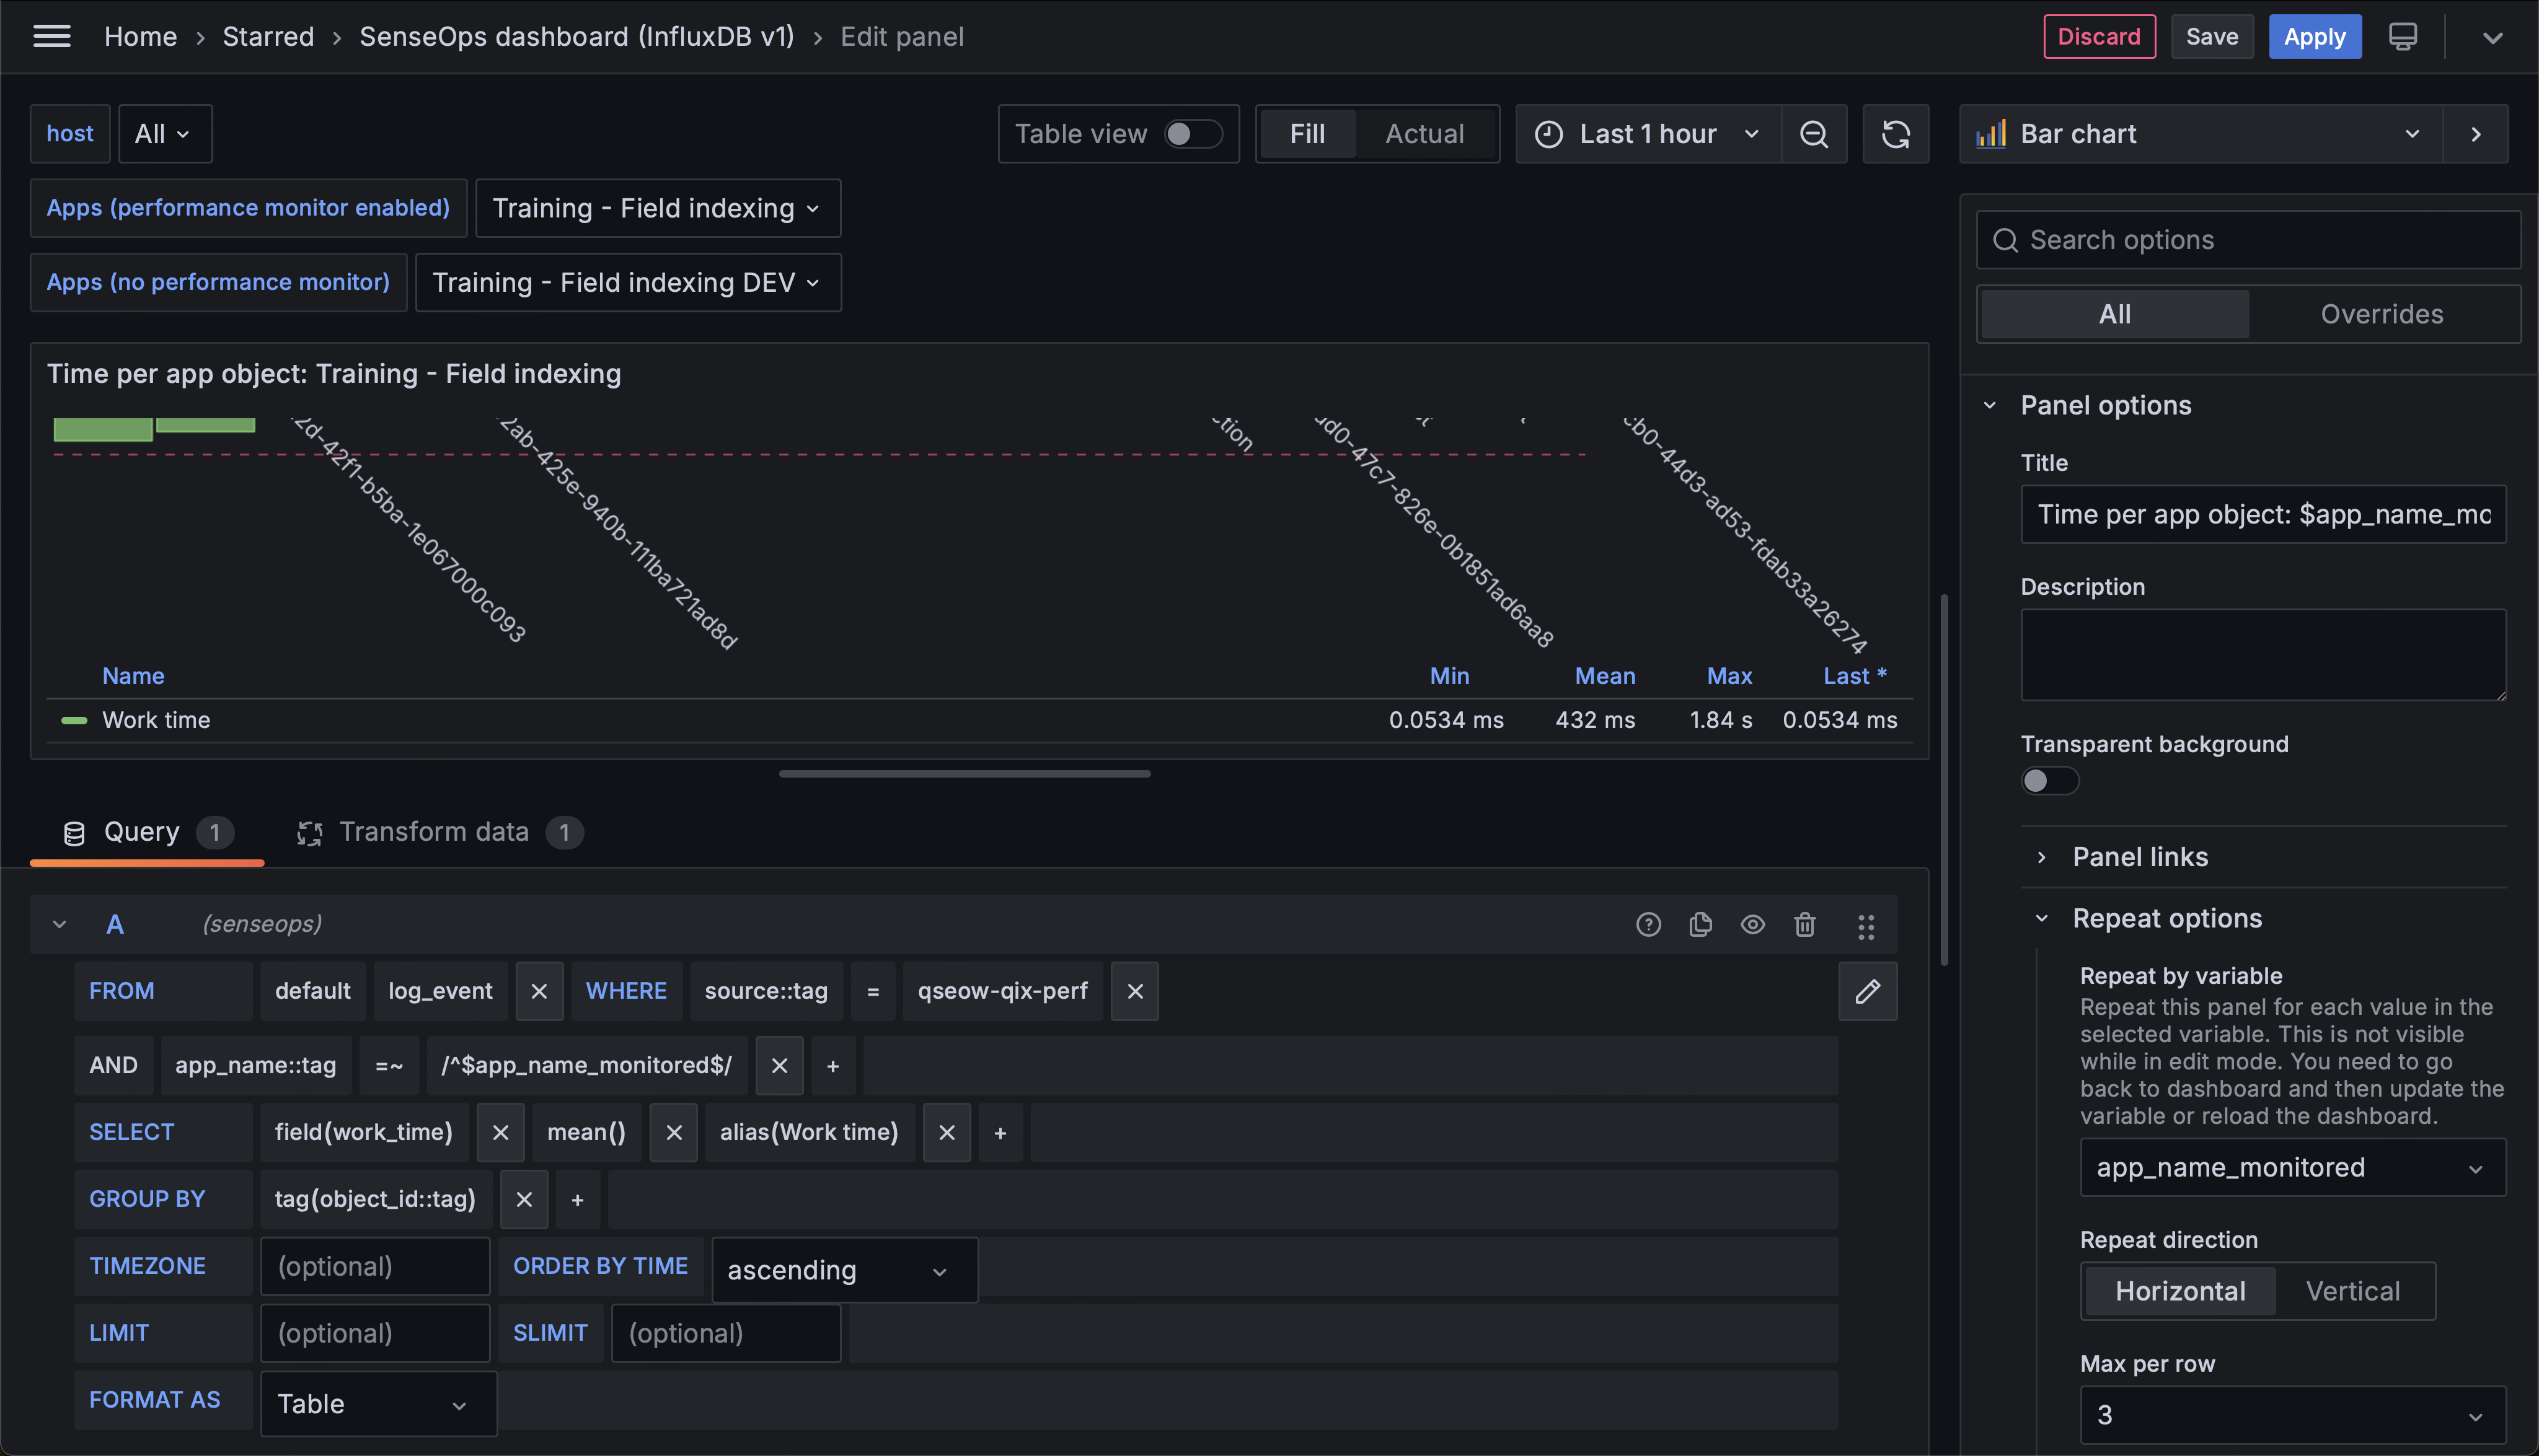Delete query A
Image resolution: width=2539 pixels, height=1456 pixels.
pos(1804,924)
